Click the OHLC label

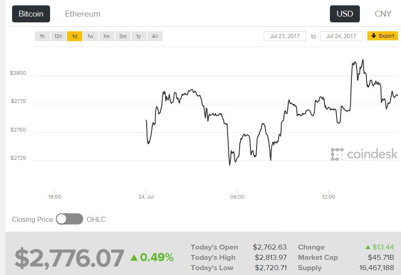(x=96, y=220)
